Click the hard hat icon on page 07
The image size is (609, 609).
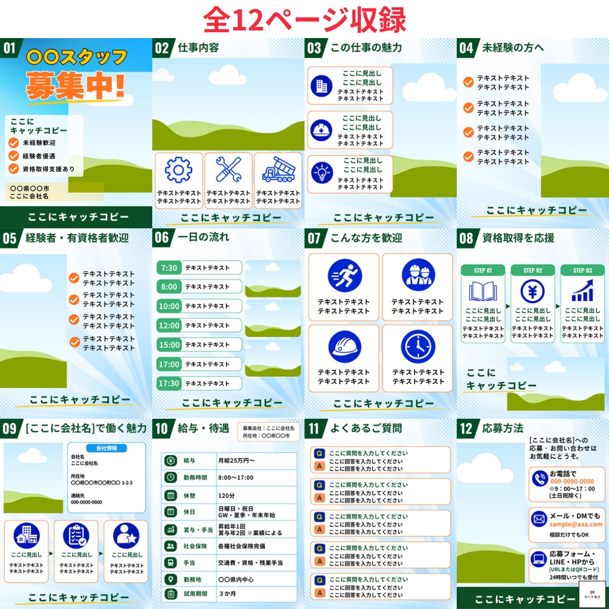click(344, 347)
